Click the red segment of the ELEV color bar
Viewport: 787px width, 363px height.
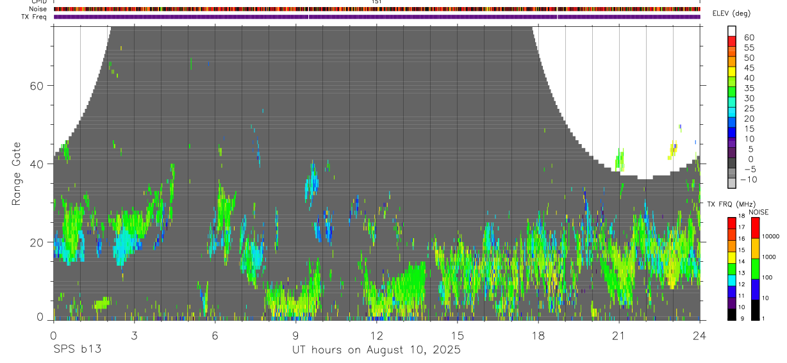(x=732, y=41)
